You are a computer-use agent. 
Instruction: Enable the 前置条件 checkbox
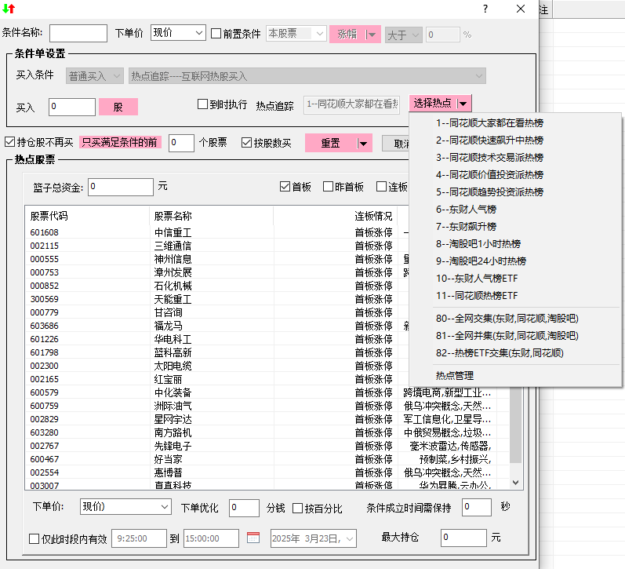[216, 34]
